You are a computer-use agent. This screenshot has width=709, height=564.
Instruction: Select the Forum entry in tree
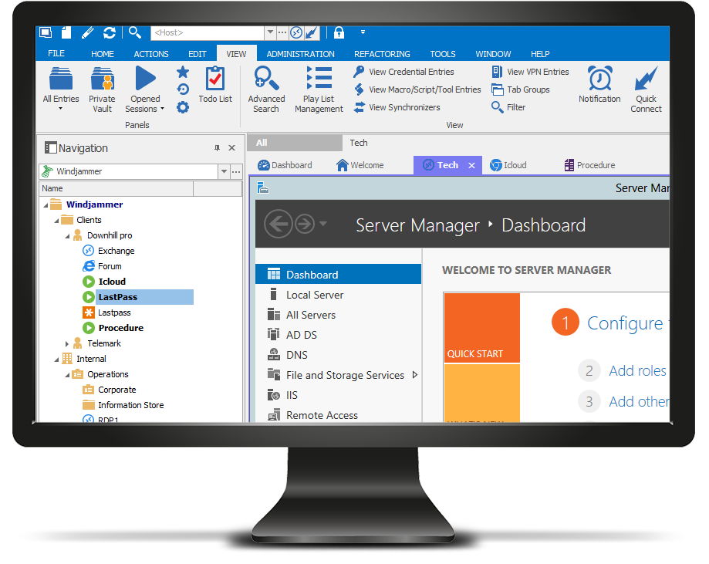coord(102,266)
